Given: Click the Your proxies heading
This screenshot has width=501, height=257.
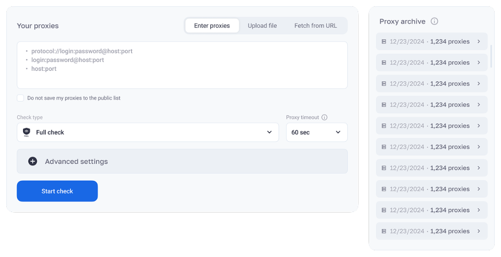Looking at the screenshot, I should click(x=38, y=26).
